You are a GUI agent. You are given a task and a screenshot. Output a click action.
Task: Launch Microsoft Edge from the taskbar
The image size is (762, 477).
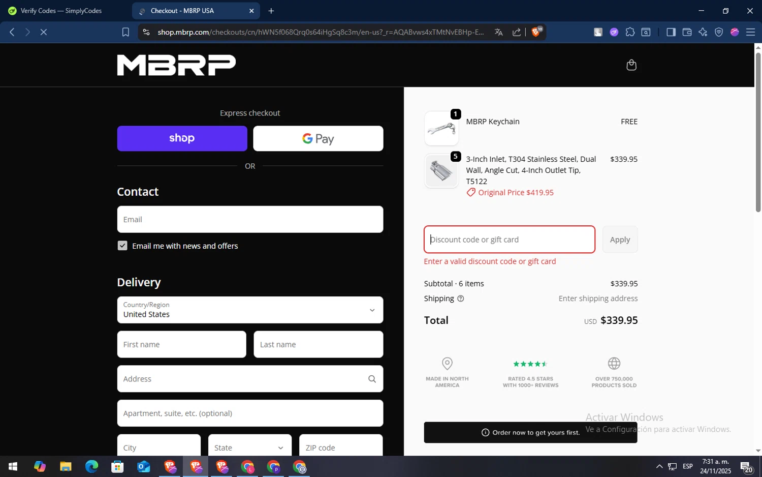pyautogui.click(x=91, y=466)
